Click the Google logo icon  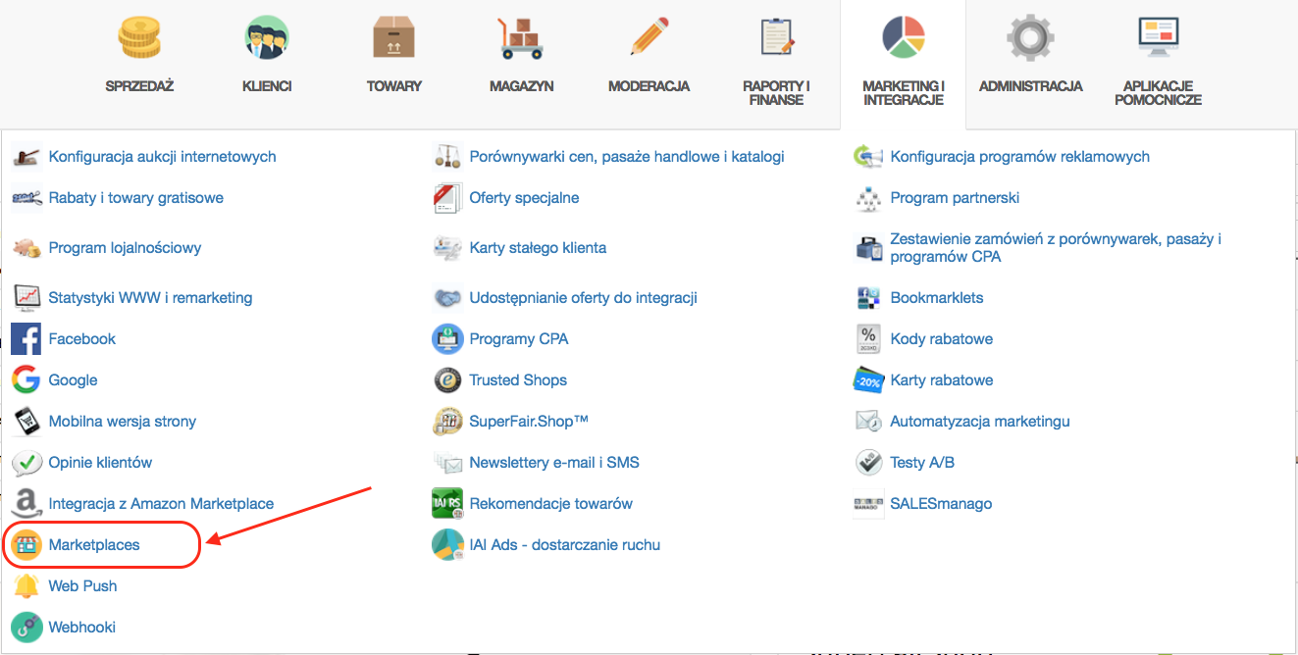26,380
